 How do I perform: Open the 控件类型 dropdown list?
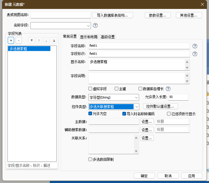[x=136, y=107]
